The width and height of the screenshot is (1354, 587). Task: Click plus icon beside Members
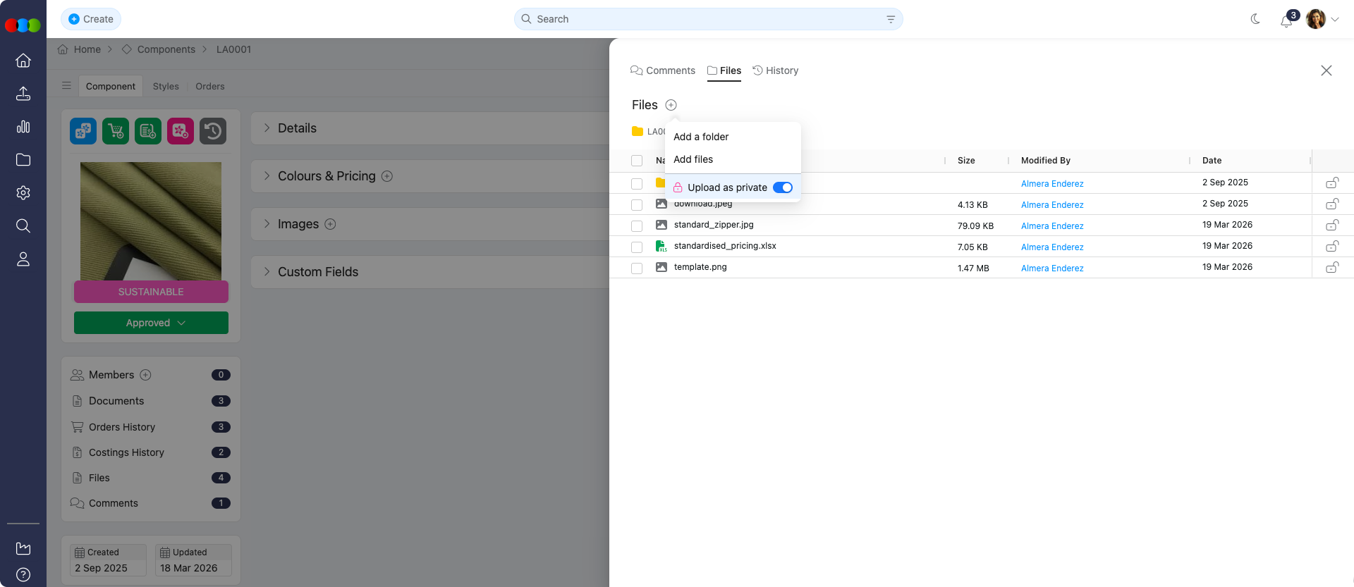point(146,375)
